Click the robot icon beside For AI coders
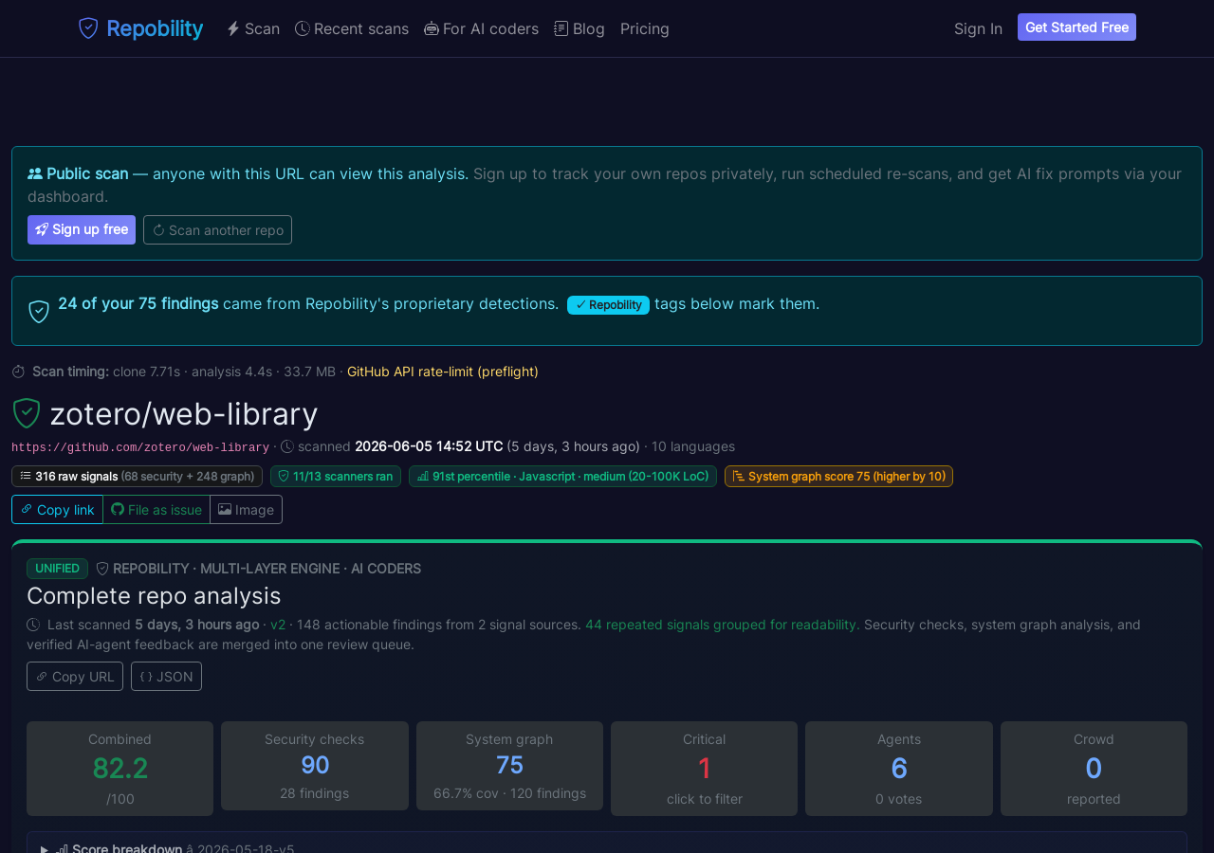Viewport: 1214px width, 853px height. pyautogui.click(x=432, y=28)
